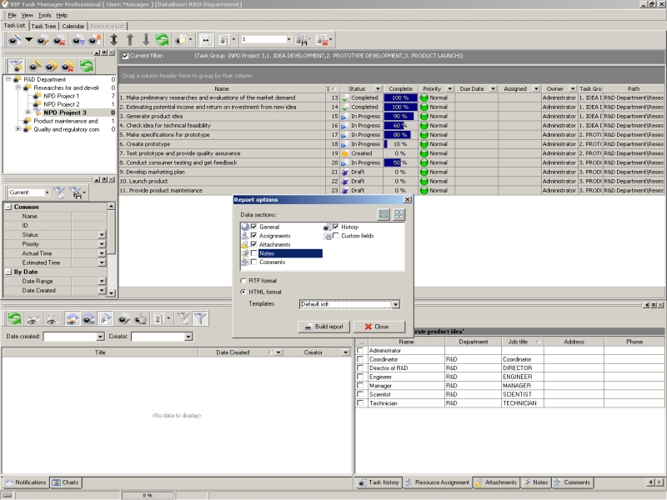Screen dimensions: 667x500
Task: Uncheck the Assignments data section
Action: [x=254, y=236]
